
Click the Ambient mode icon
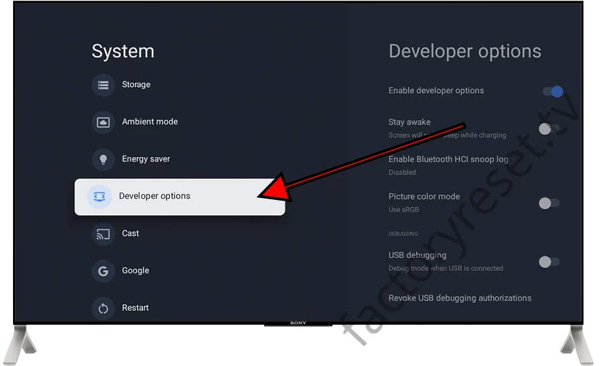point(103,122)
